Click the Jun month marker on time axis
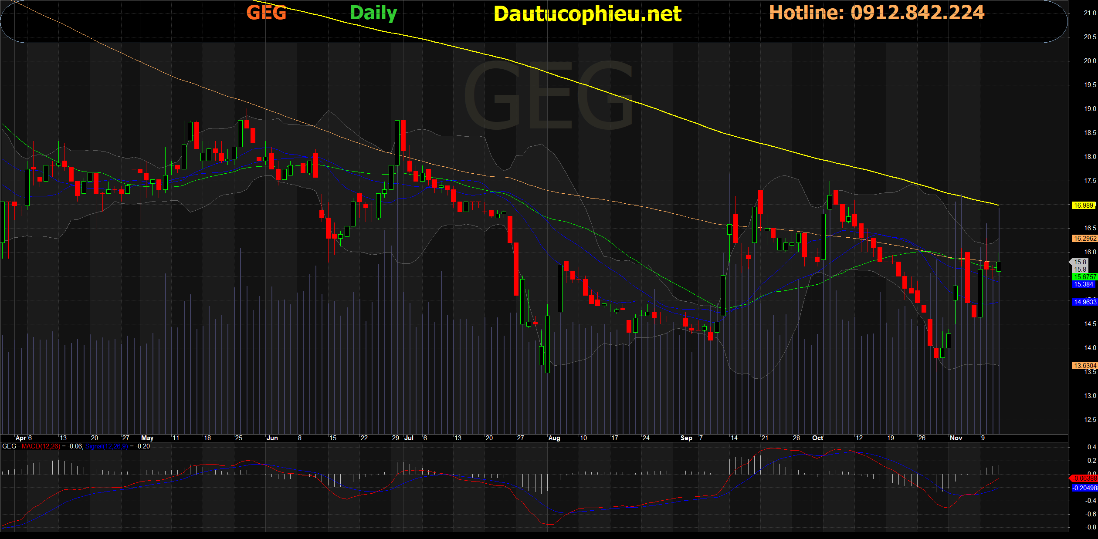 click(272, 438)
